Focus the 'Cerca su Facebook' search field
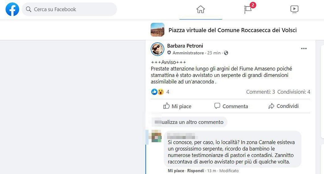Image resolution: width=324 pixels, height=174 pixels. 69,9
